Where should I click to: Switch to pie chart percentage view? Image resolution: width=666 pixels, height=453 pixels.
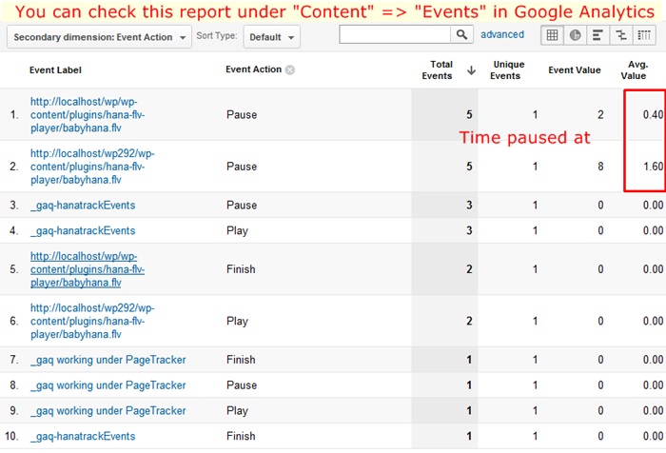[576, 35]
